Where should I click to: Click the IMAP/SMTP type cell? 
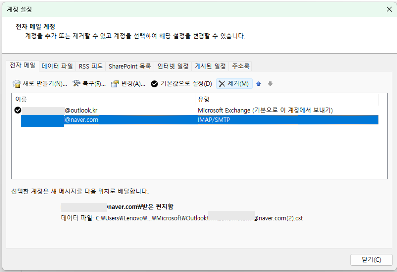214,120
